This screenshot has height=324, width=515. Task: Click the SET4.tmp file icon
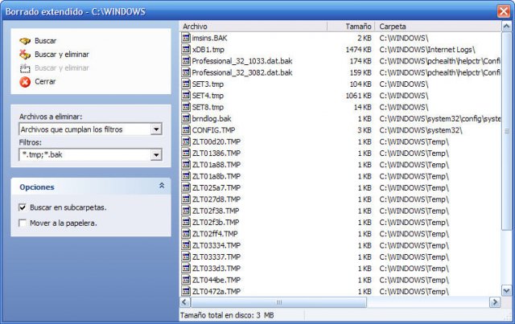(186, 95)
